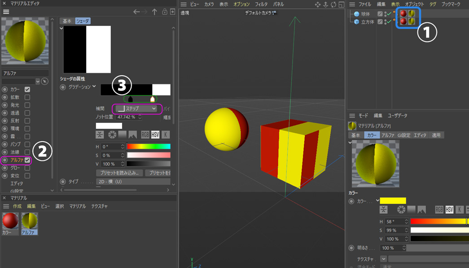This screenshot has height=268, width=469.
Task: Click the lock icon in Material Editor header
Action: [165, 12]
